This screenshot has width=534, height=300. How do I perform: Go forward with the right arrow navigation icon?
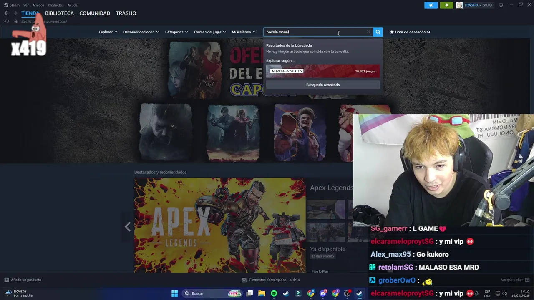15,13
